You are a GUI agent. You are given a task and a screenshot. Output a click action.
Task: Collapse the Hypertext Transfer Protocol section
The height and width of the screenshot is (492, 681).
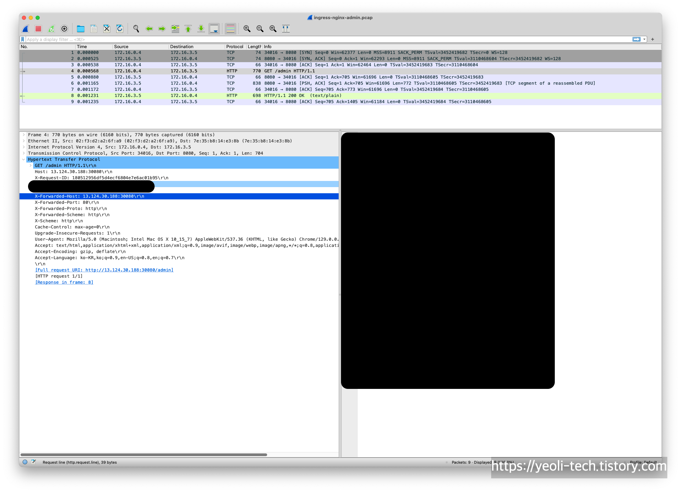(x=24, y=159)
